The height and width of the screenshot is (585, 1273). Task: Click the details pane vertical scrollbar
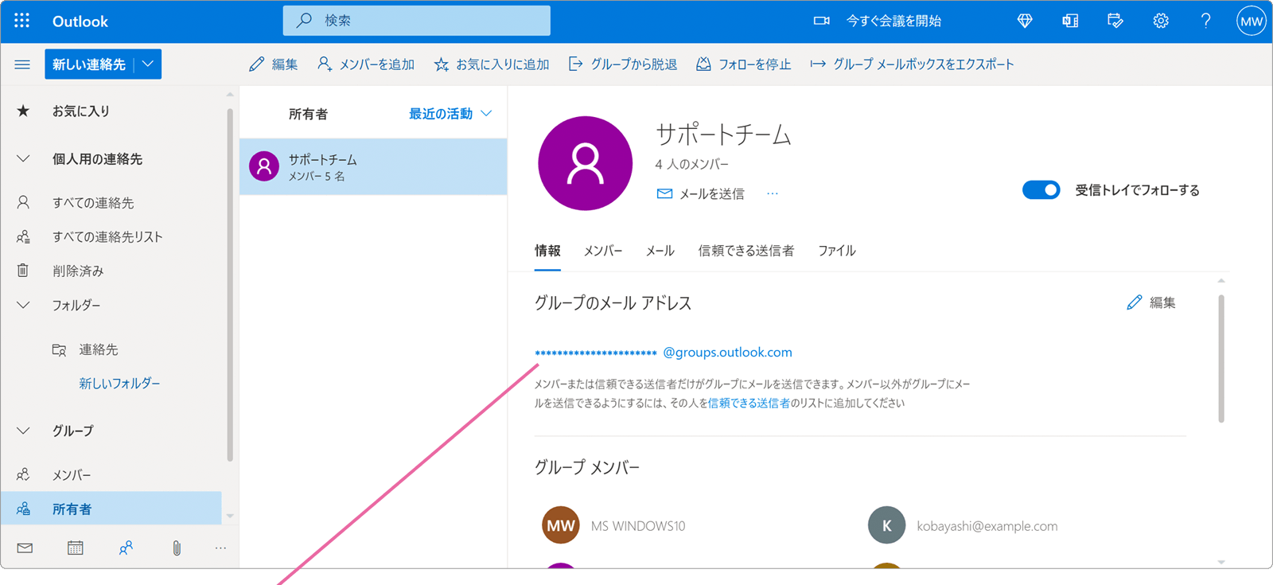1221,359
